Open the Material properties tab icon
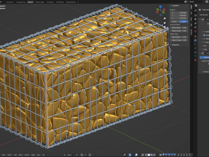Image resolution: width=209 pixels, height=157 pixels. pos(196,60)
